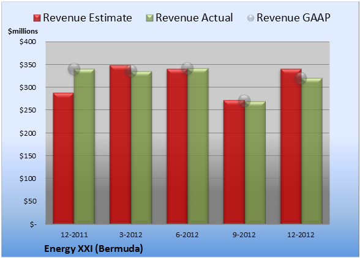Click the 6-2012 x-axis label

tap(187, 235)
